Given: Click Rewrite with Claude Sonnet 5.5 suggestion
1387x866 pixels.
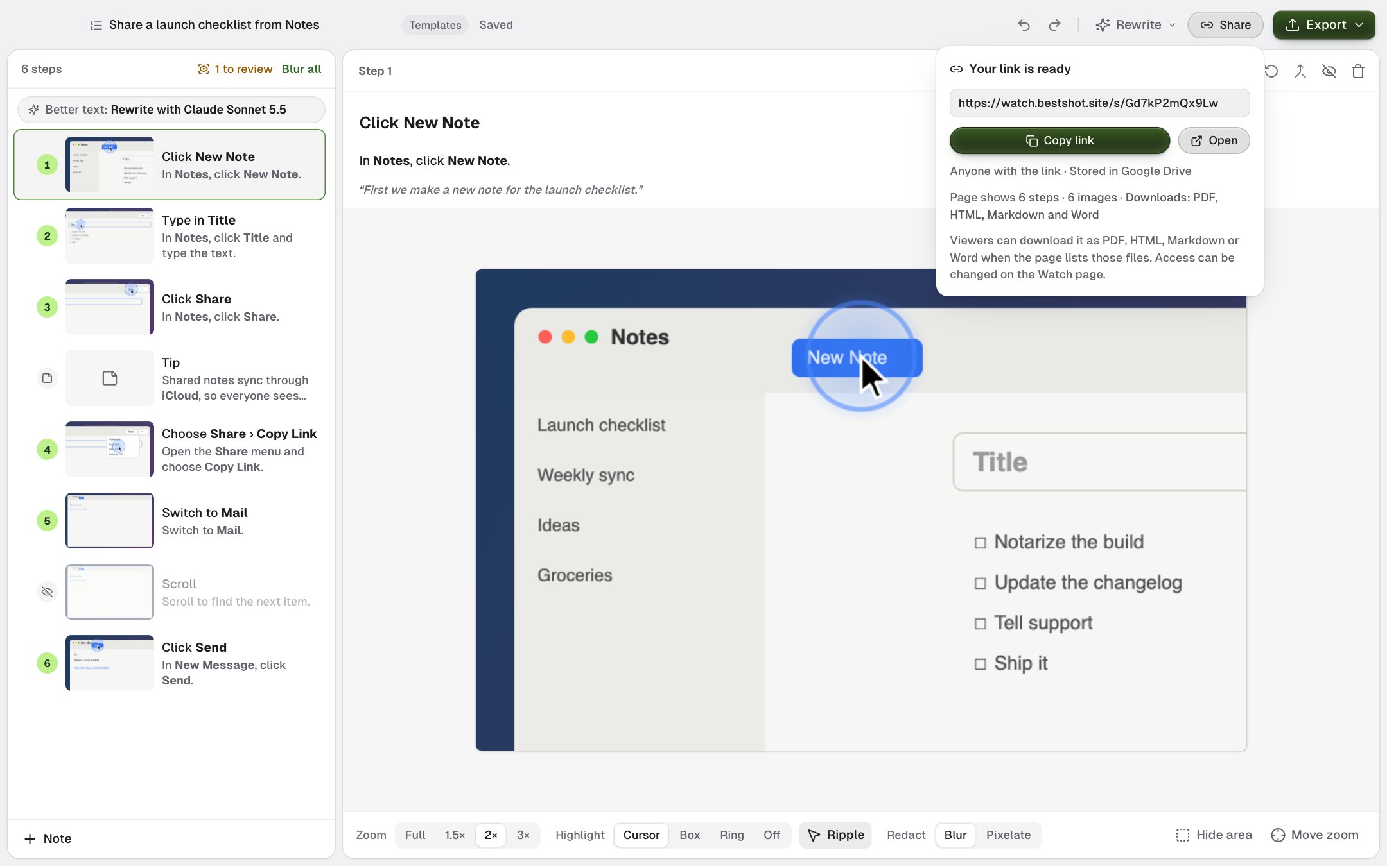Looking at the screenshot, I should pyautogui.click(x=171, y=110).
